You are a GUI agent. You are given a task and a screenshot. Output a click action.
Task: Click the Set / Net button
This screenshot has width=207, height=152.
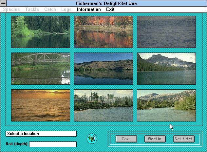(x=184, y=139)
